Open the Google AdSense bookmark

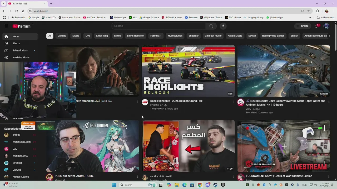149,18
